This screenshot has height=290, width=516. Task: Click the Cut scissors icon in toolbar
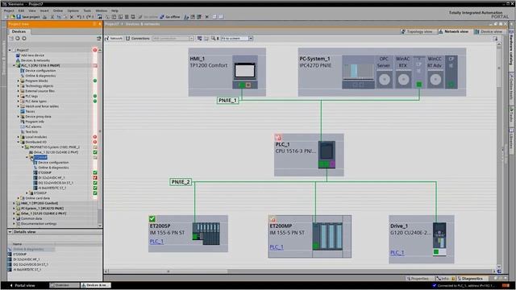pos(52,17)
